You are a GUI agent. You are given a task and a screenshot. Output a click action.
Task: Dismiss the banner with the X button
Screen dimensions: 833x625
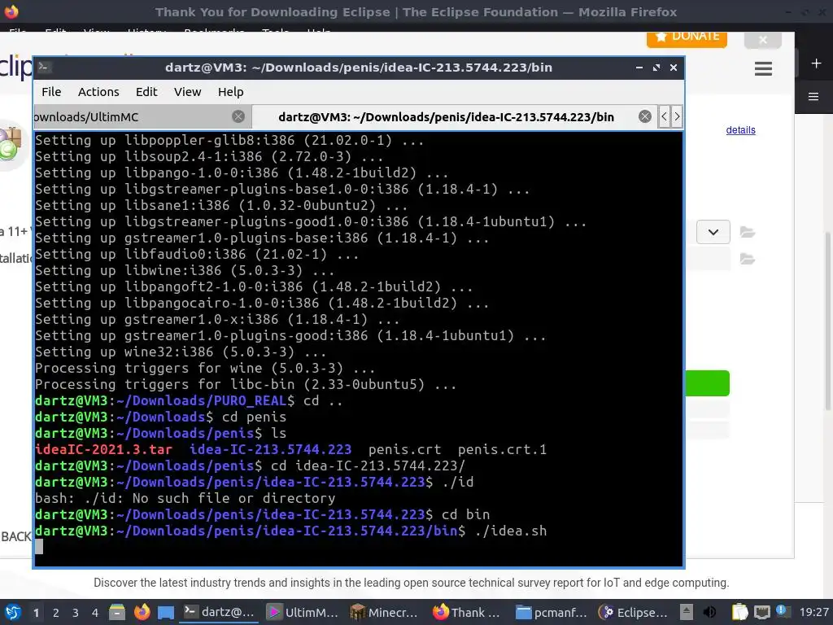tap(763, 39)
